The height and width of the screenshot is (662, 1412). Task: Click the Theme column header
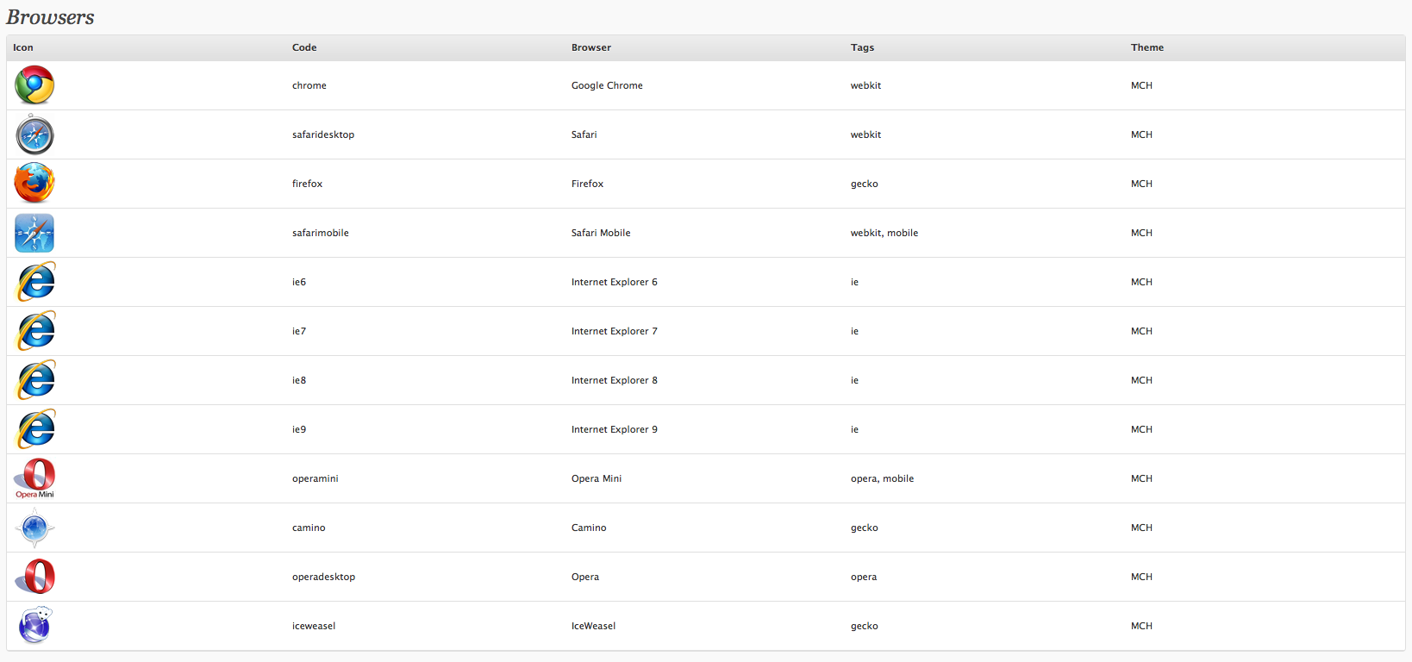[1147, 47]
